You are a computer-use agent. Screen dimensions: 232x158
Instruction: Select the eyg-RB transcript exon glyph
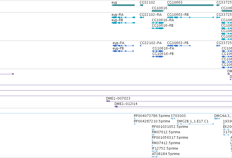pos(123,23)
